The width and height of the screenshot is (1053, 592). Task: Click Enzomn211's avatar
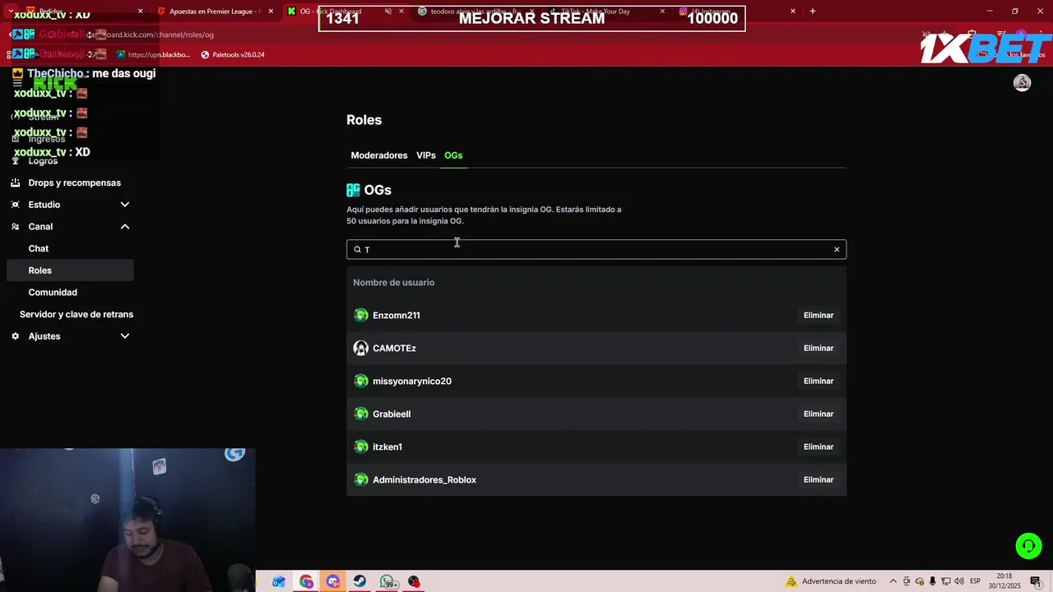(360, 315)
